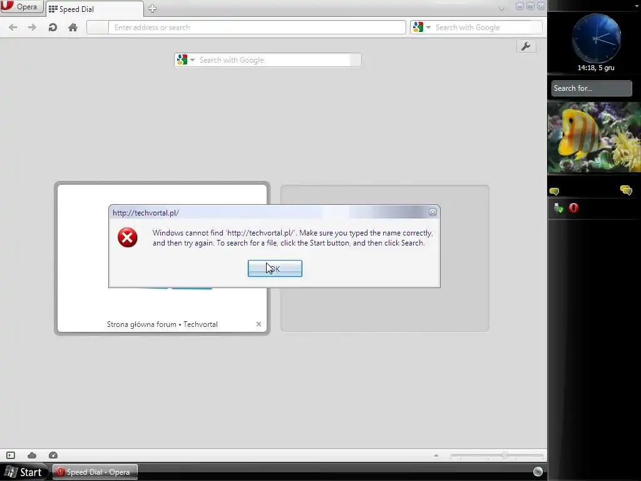The width and height of the screenshot is (641, 481).
Task: Open Speed Dial configuration wrench icon
Action: [x=526, y=46]
